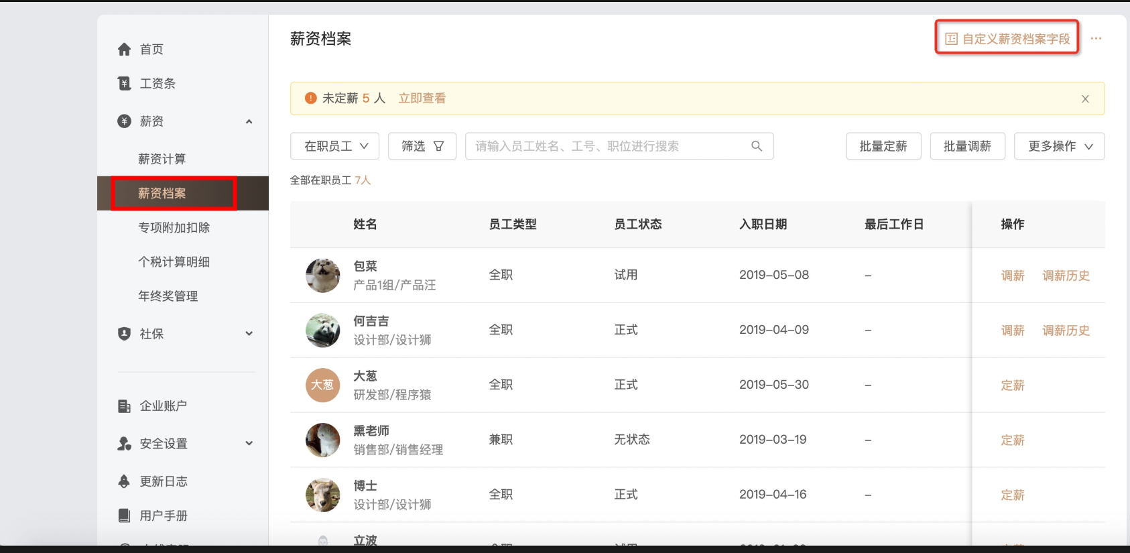
Task: Click the home icon in sidebar
Action: tap(124, 50)
